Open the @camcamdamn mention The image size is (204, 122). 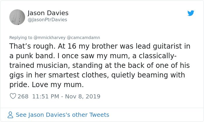[83, 38]
